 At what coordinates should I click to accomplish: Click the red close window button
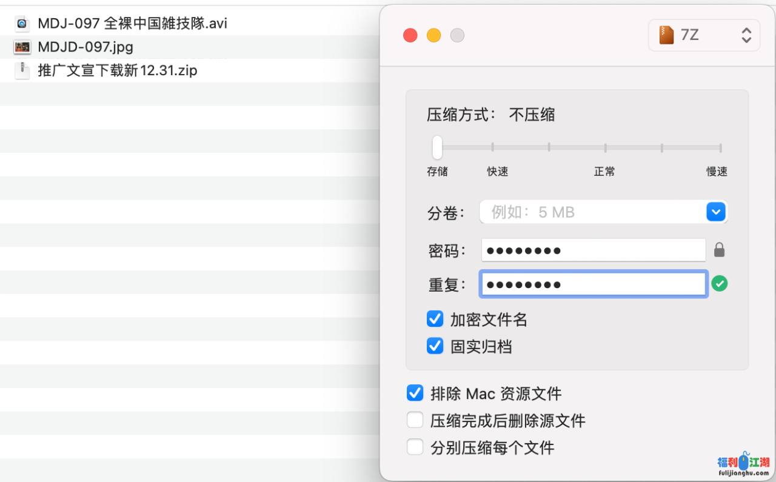coord(410,35)
